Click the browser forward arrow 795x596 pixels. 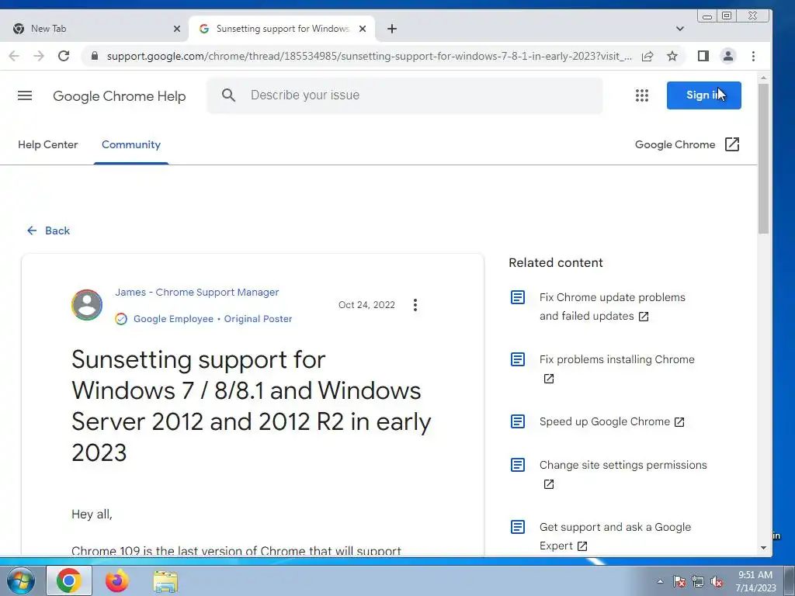(x=39, y=56)
